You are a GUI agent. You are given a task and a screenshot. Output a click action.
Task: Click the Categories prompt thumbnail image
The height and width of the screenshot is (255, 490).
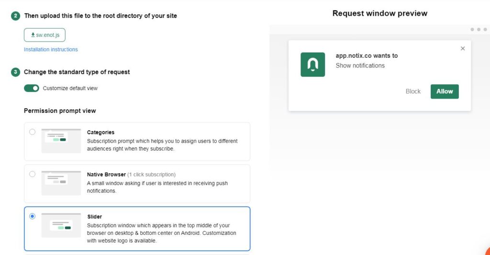click(61, 141)
